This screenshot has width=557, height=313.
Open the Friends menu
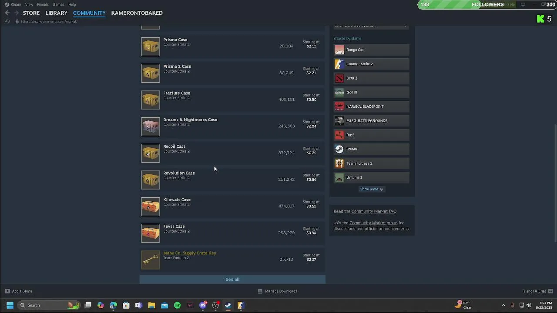(43, 4)
